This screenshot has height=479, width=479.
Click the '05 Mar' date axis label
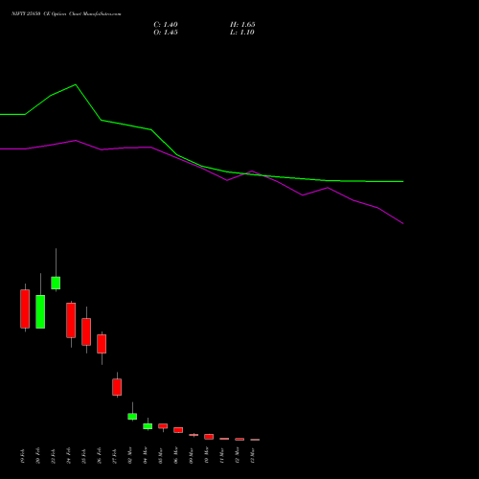(160, 456)
